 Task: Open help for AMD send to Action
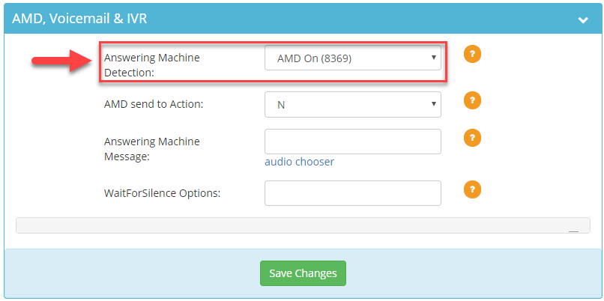pyautogui.click(x=472, y=100)
